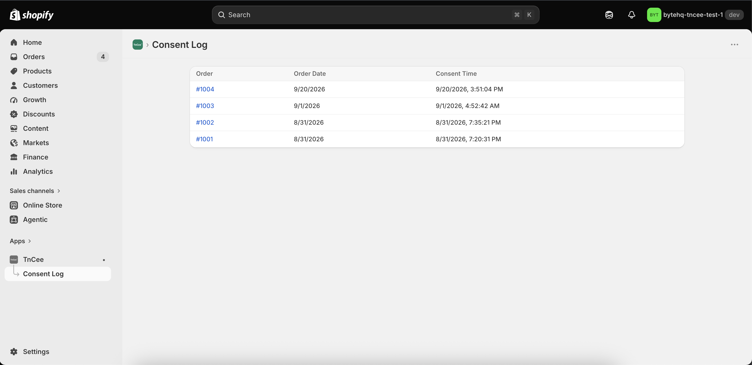752x365 pixels.
Task: Click consent time 8/31/2026, 7:35:21 PM
Action: [x=468, y=122]
